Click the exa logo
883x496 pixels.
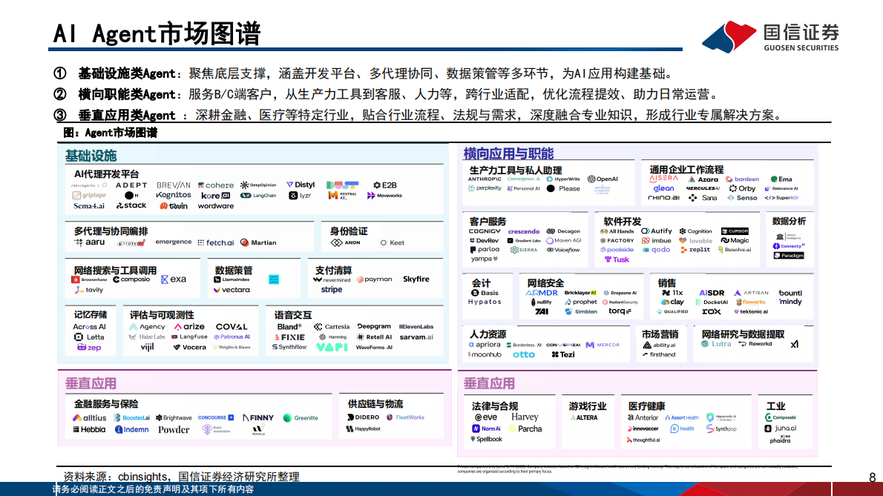[x=174, y=279]
